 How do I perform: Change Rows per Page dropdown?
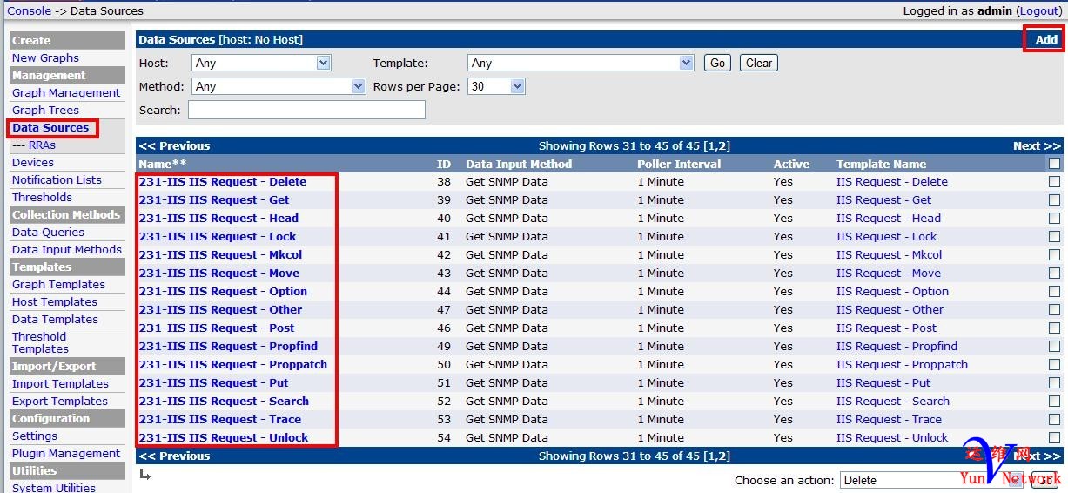[x=496, y=86]
